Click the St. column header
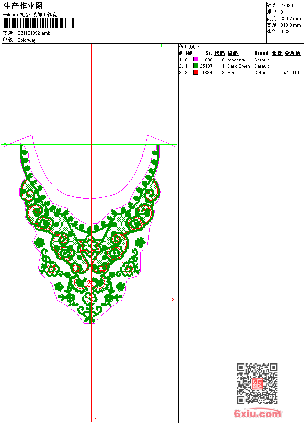The width and height of the screenshot is (305, 423). tap(209, 53)
